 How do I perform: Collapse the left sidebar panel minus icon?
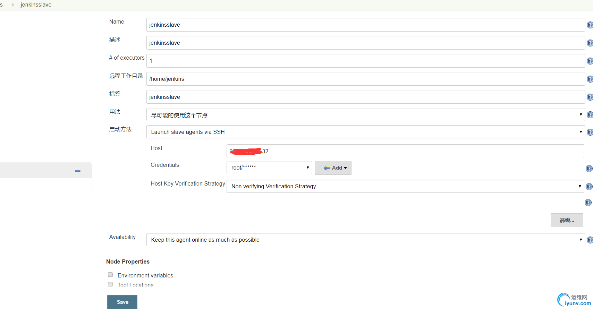(78, 171)
